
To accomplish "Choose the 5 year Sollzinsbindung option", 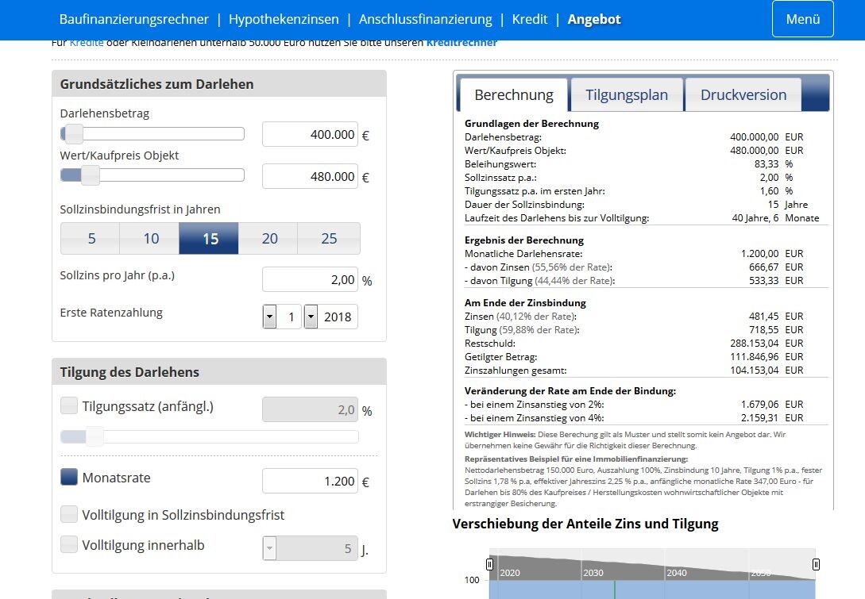I will pos(91,239).
